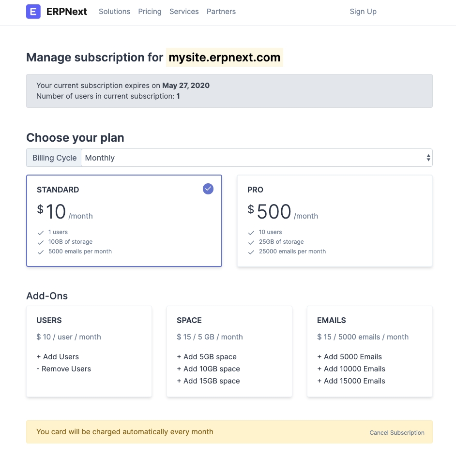
Task: Add 15GB space add-on
Action: point(209,381)
